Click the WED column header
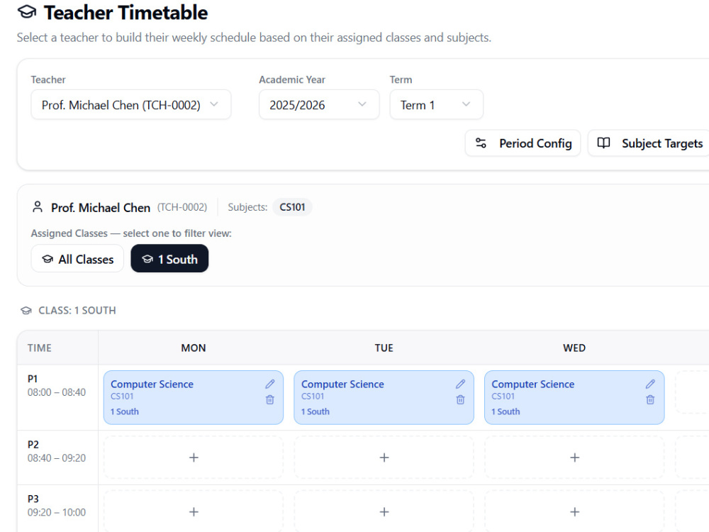 pos(574,348)
